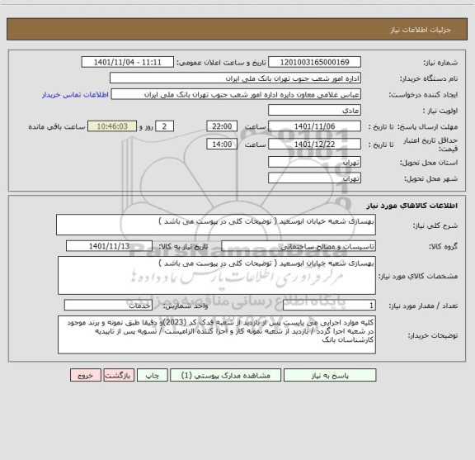The image size is (475, 460).
Task: Click the چاپ print button
Action: 152,375
